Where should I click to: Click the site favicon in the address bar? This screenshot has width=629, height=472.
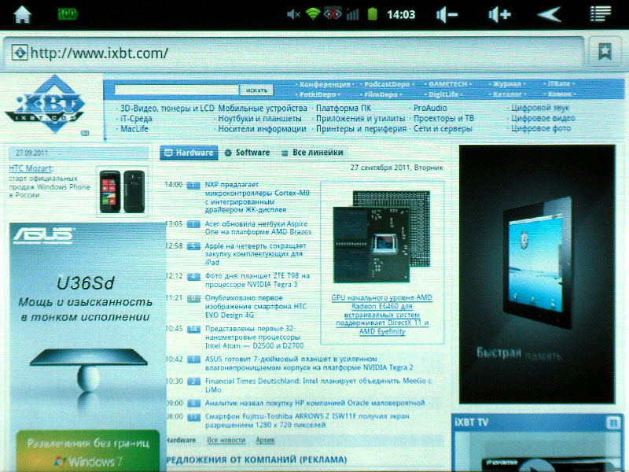pos(19,53)
